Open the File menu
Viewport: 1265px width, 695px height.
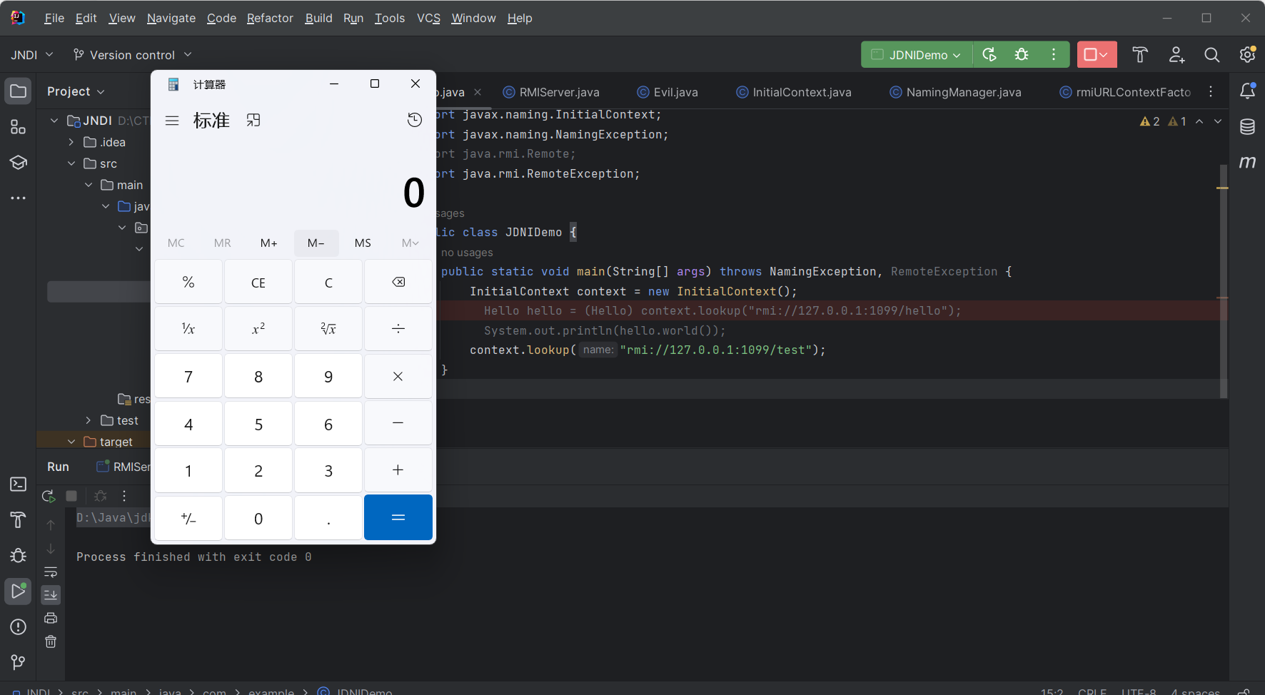[x=54, y=18]
